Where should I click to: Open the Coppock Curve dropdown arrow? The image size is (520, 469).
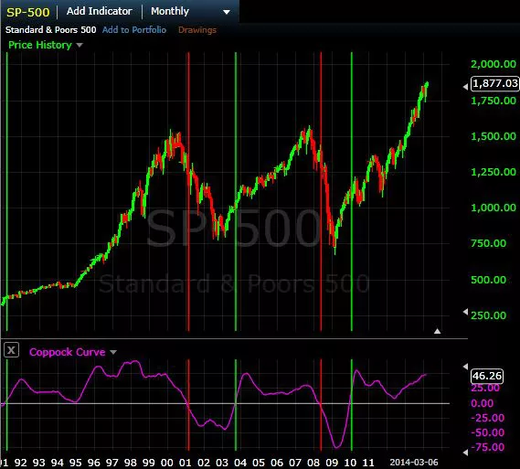113,352
